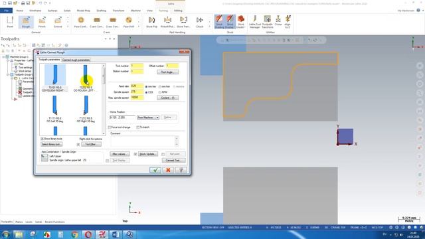Click the Coolant button

[168, 98]
